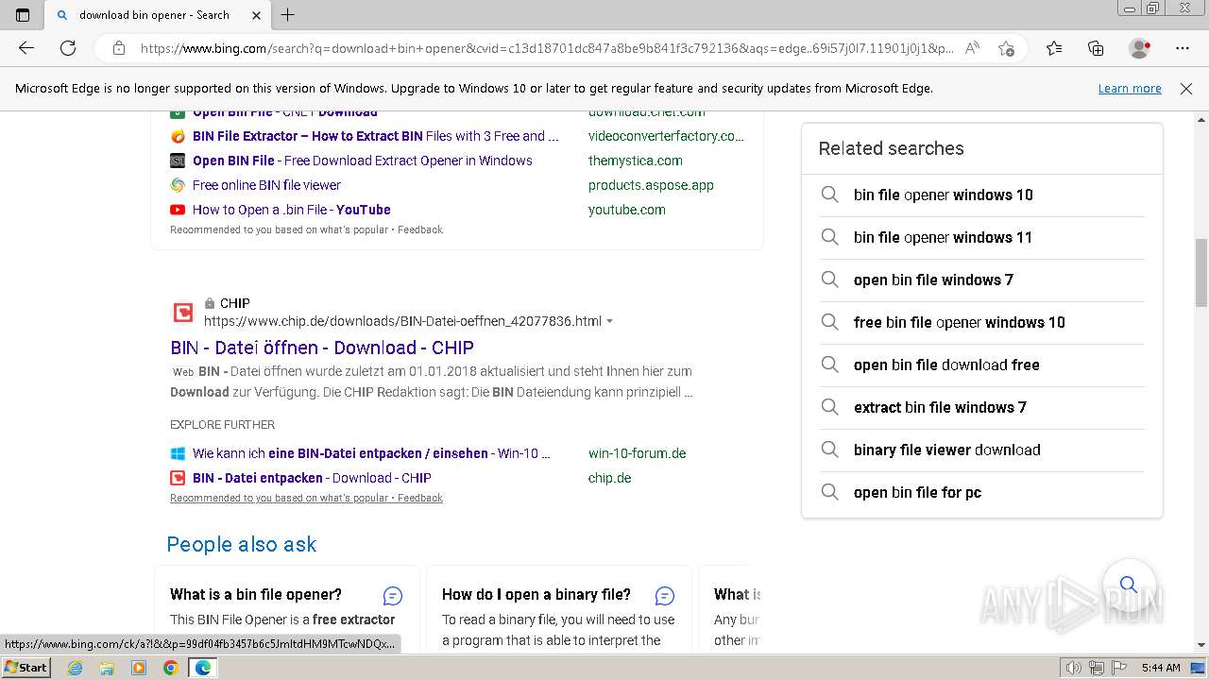The image size is (1209, 680).
Task: Dismiss the Edge unsupported notification bar
Action: (1186, 89)
